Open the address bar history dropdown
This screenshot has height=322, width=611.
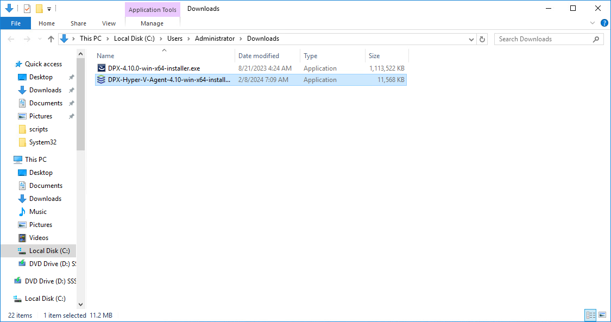[x=471, y=39]
